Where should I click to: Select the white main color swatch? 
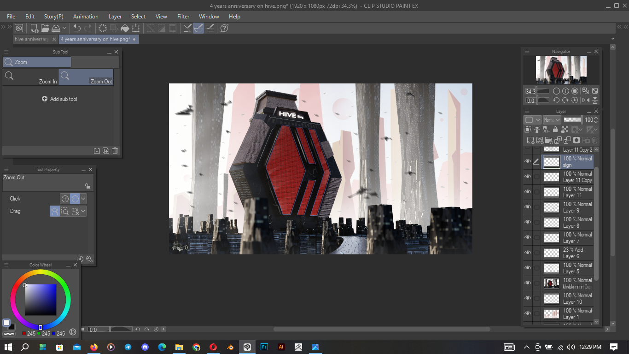pyautogui.click(x=6, y=323)
